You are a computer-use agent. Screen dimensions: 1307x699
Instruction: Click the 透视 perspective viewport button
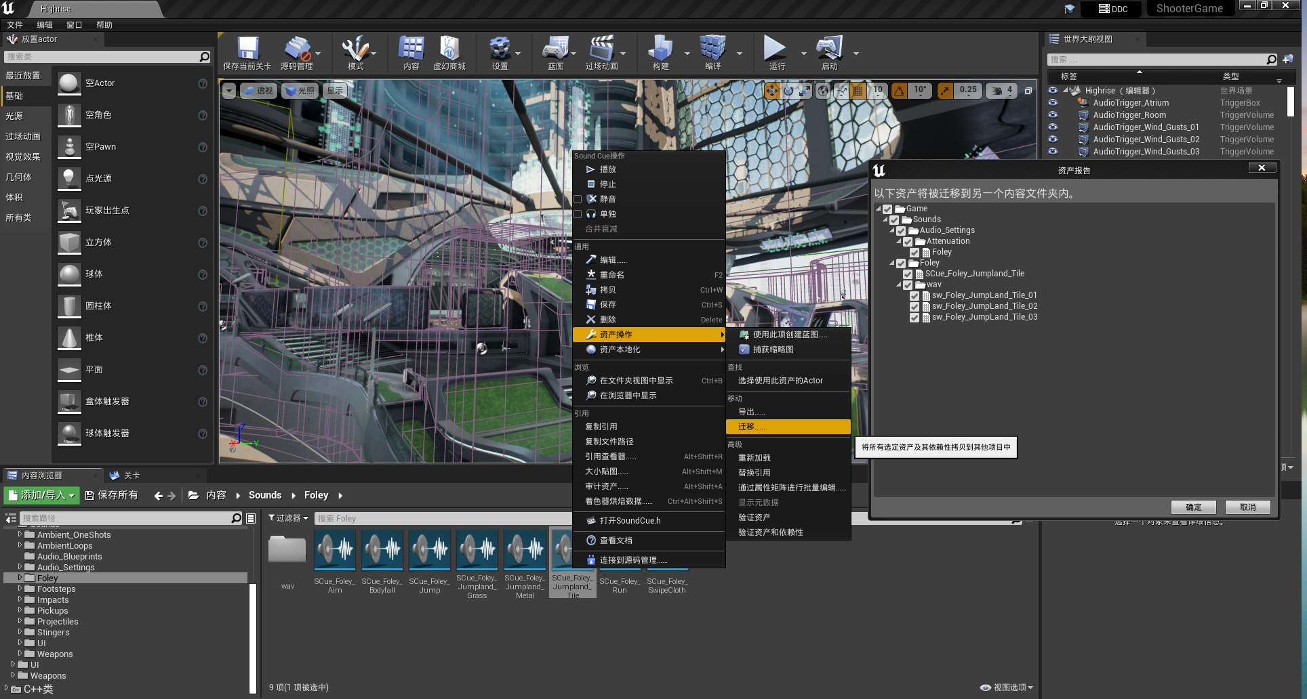(258, 91)
